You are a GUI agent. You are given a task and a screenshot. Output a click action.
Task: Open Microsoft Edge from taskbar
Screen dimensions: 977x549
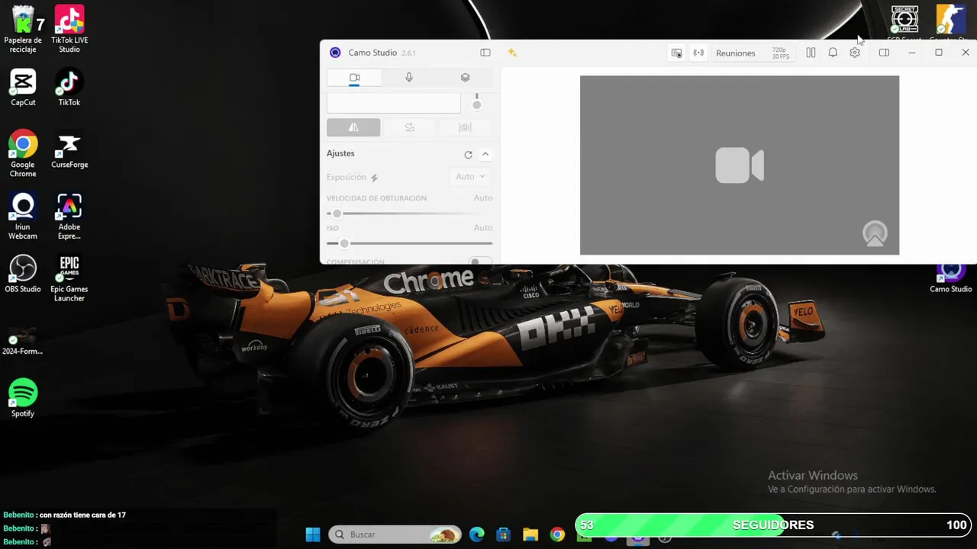477,535
